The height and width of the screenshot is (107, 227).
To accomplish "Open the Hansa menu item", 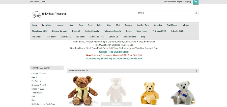I will tap(129, 31).
